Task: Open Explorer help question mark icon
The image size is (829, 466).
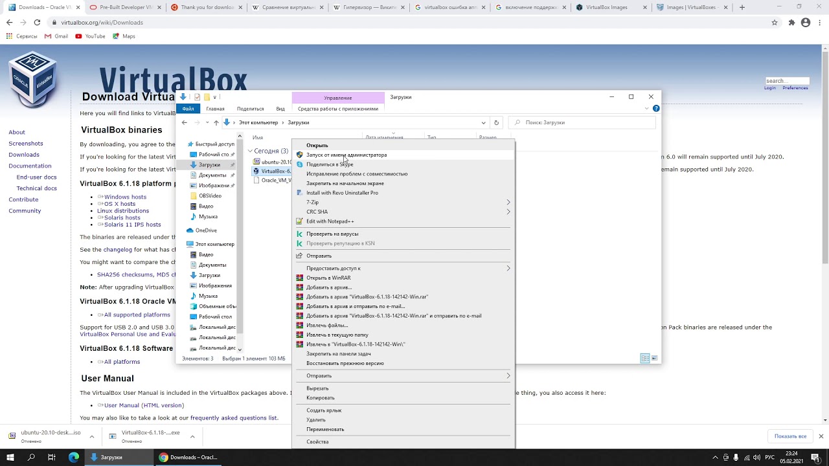Action: [656, 109]
